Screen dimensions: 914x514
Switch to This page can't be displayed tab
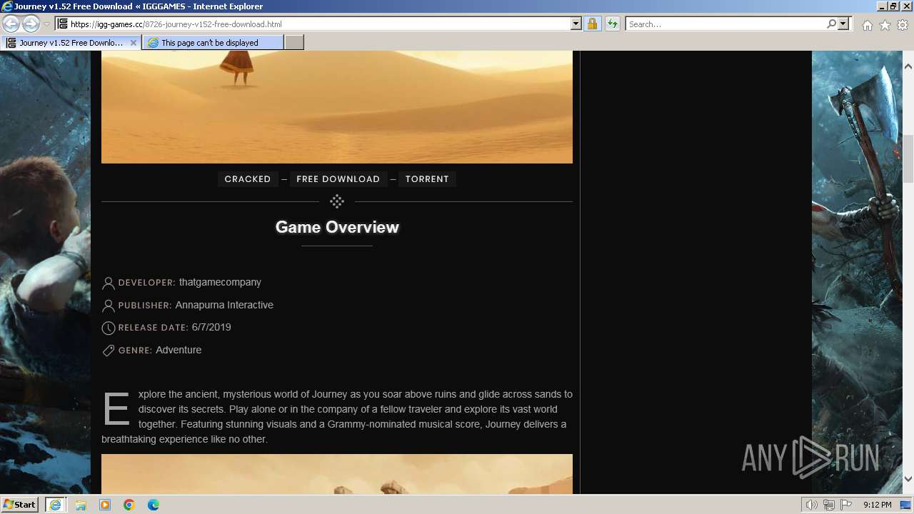click(x=213, y=43)
